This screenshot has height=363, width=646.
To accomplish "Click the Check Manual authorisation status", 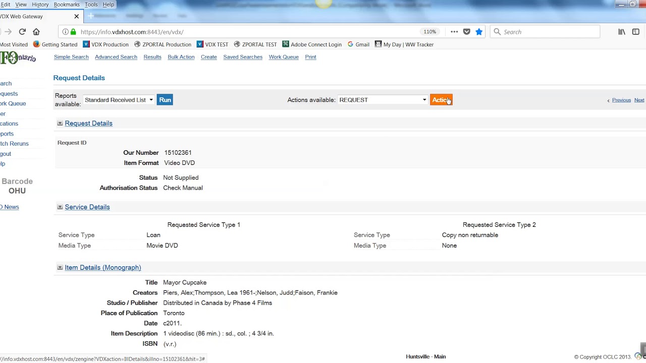I will point(183,188).
